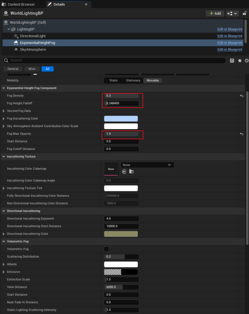Set Mobility to Static
Image resolution: width=249 pixels, height=314 pixels.
point(114,80)
